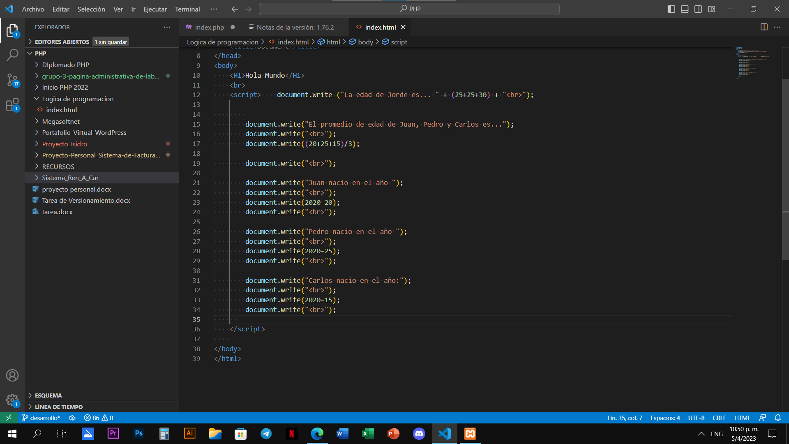Open editor more actions ellipsis
The width and height of the screenshot is (789, 444).
pyautogui.click(x=777, y=27)
